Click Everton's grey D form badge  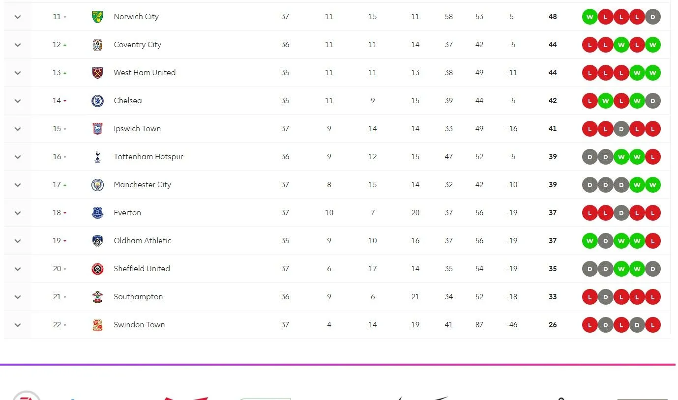(x=621, y=213)
